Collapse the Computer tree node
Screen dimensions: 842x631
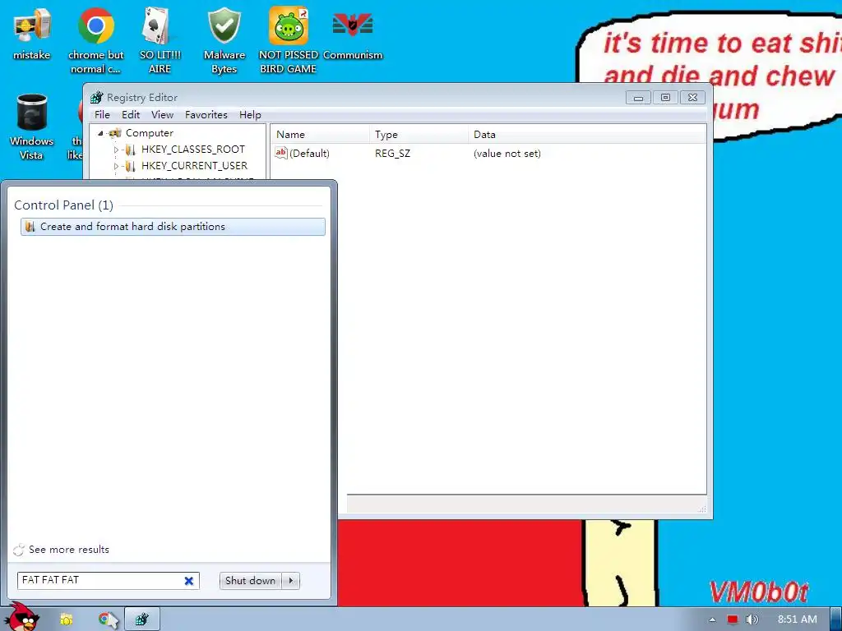click(x=100, y=133)
